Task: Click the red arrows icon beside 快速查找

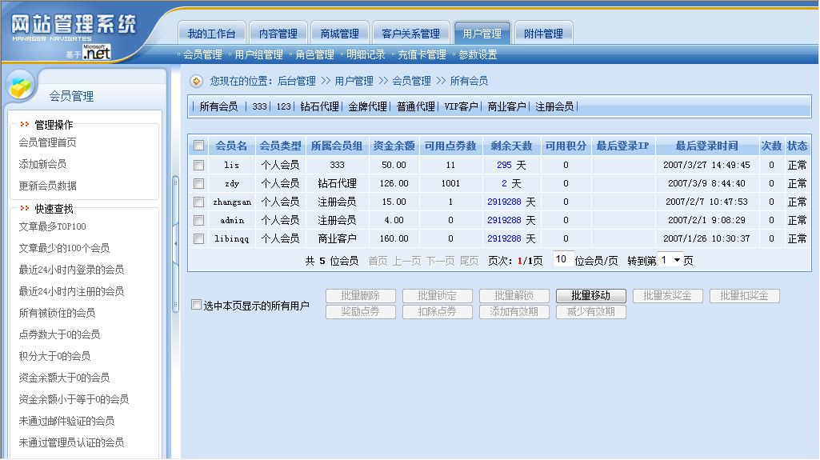Action: tap(25, 209)
